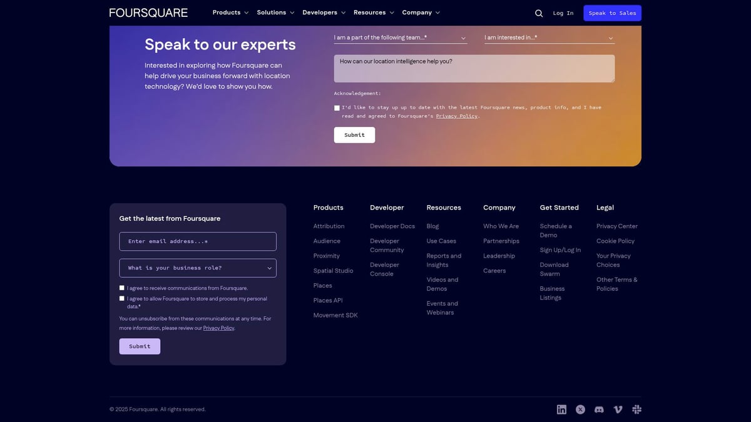
Task: Open Places footer link
Action: click(323, 286)
